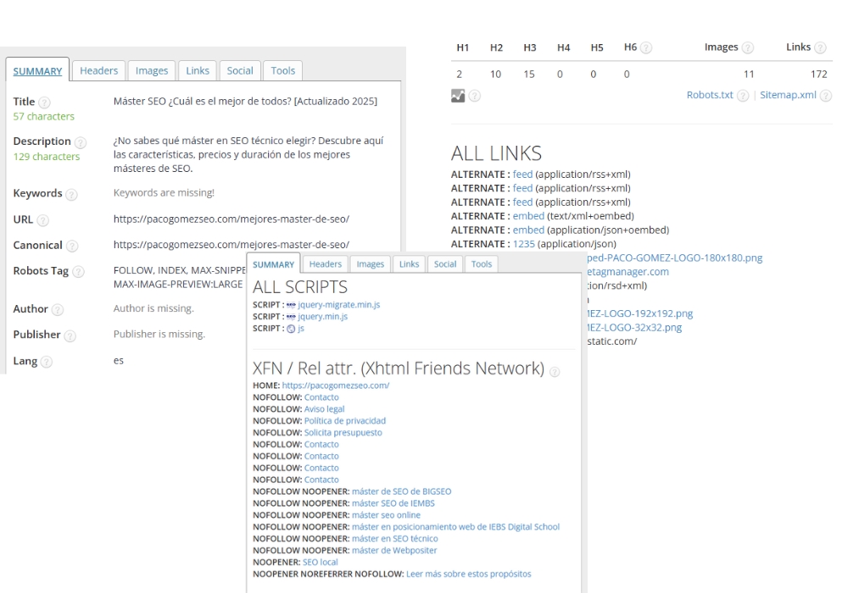This screenshot has height=593, width=848.
Task: Open the Sitemap.xml link
Action: pyautogui.click(x=788, y=95)
